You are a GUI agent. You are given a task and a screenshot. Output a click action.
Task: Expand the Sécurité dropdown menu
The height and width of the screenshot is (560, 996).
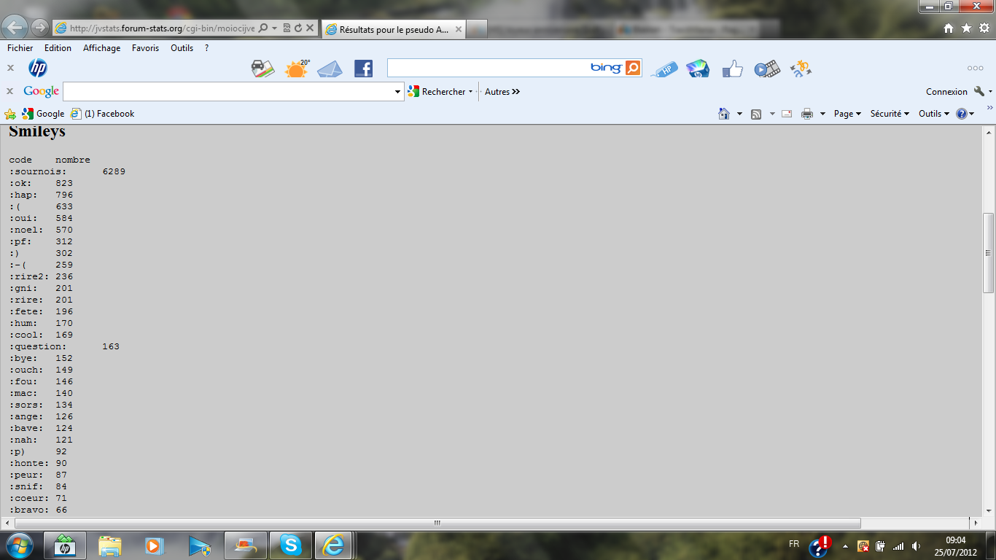(x=890, y=114)
